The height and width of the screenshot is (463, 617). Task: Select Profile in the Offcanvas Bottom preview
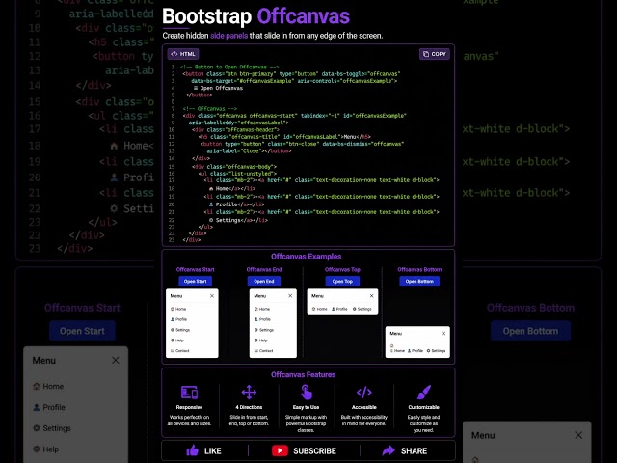416,350
